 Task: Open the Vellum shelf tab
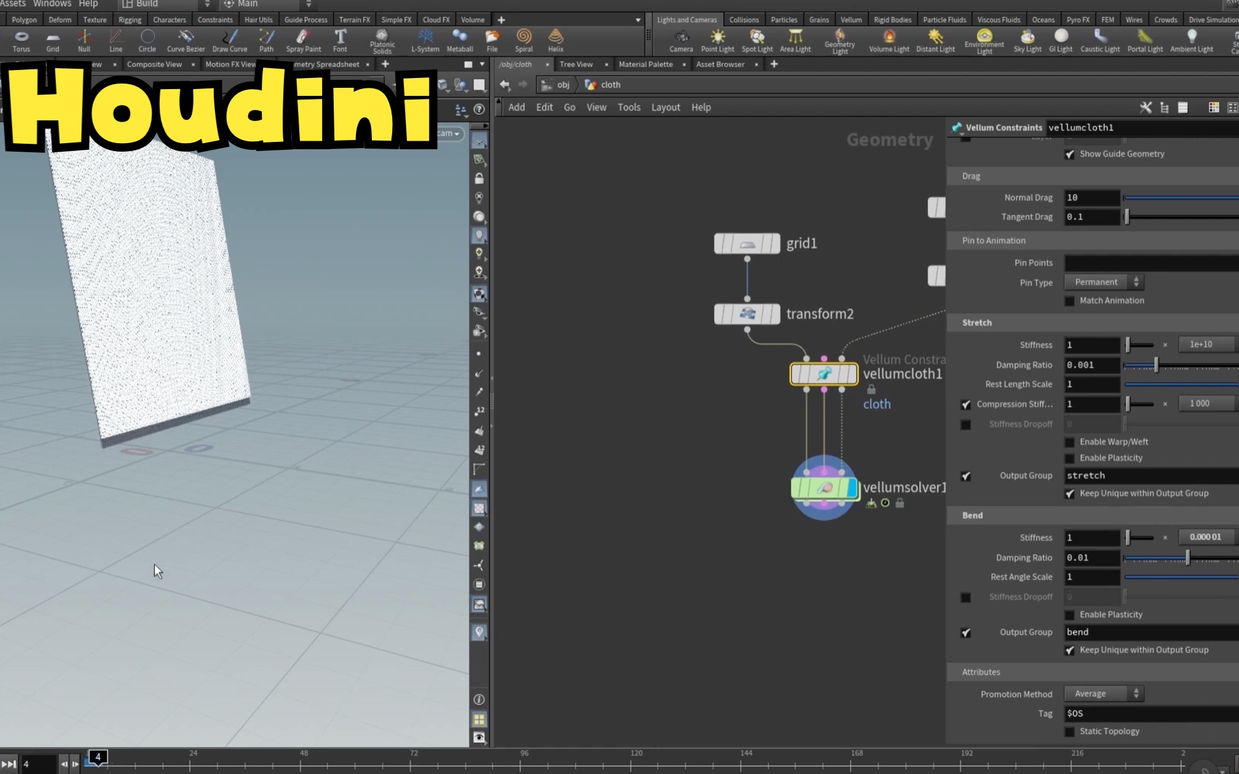(851, 20)
